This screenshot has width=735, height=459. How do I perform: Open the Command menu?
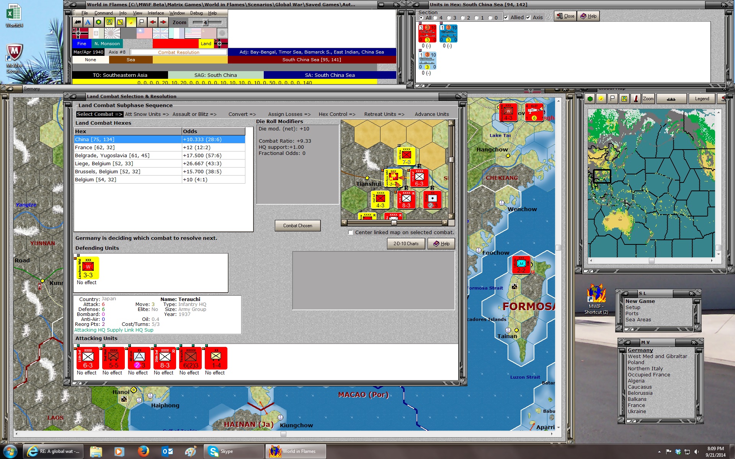[x=103, y=13]
